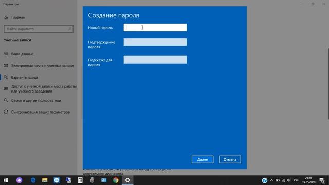This screenshot has width=329, height=185.
Task: Click the Найти параметр search box
Action: [x=39, y=29]
